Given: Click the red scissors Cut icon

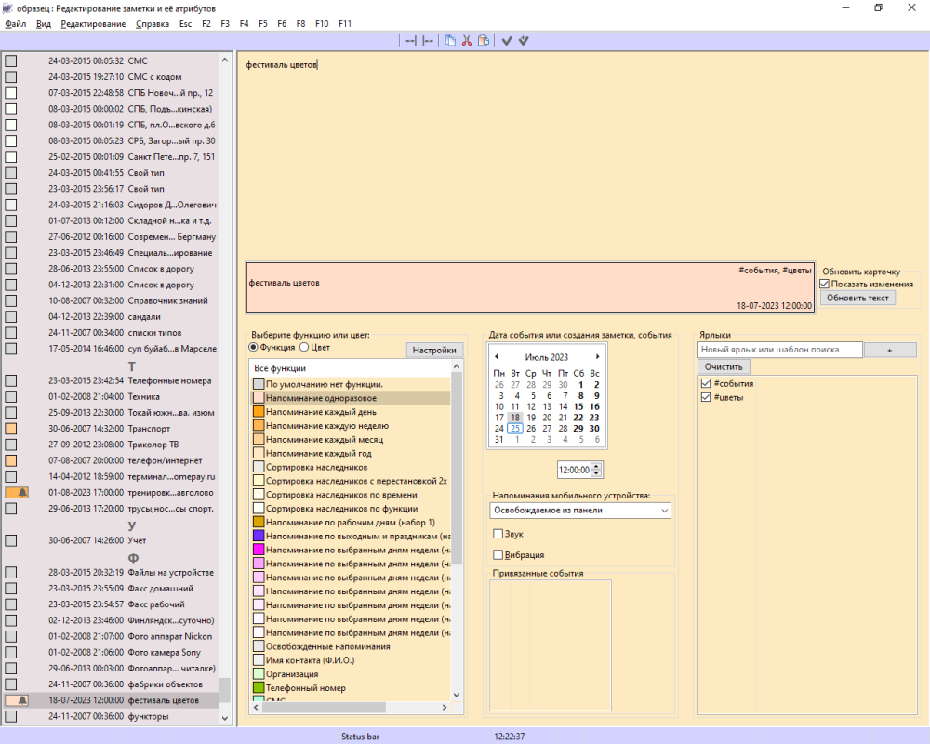Looking at the screenshot, I should click(467, 40).
